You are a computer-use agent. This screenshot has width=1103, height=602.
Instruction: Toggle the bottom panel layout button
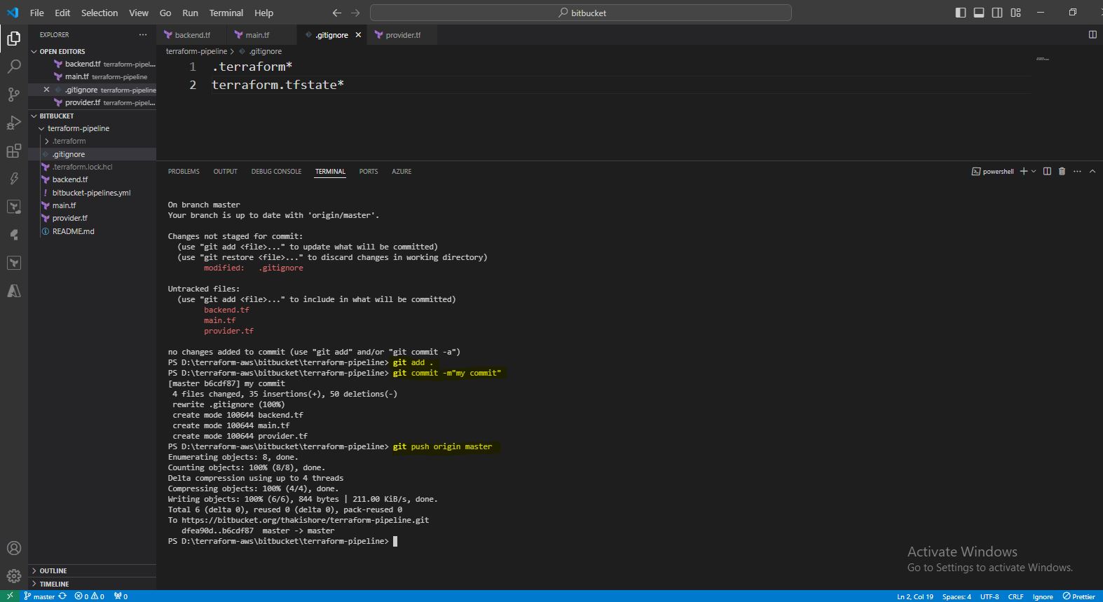[x=979, y=13]
